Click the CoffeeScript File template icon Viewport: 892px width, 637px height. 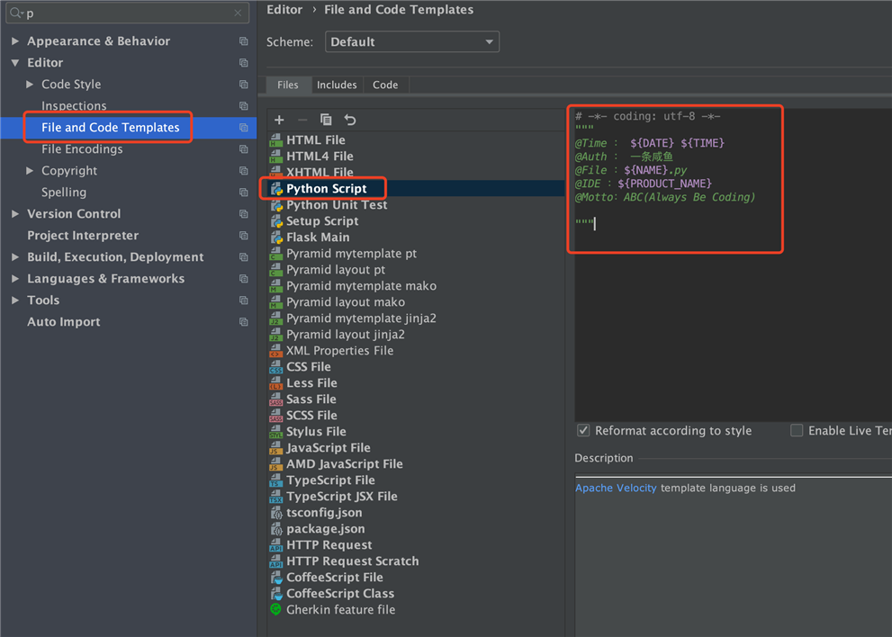click(276, 578)
